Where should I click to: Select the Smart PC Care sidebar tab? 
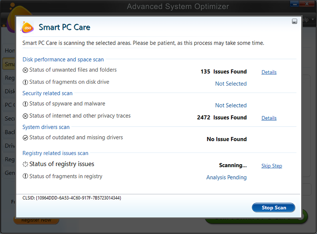pos(10,64)
